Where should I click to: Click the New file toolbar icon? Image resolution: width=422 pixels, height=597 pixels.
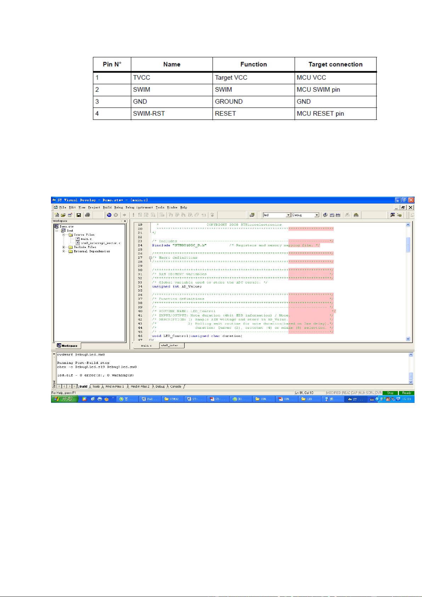point(57,215)
